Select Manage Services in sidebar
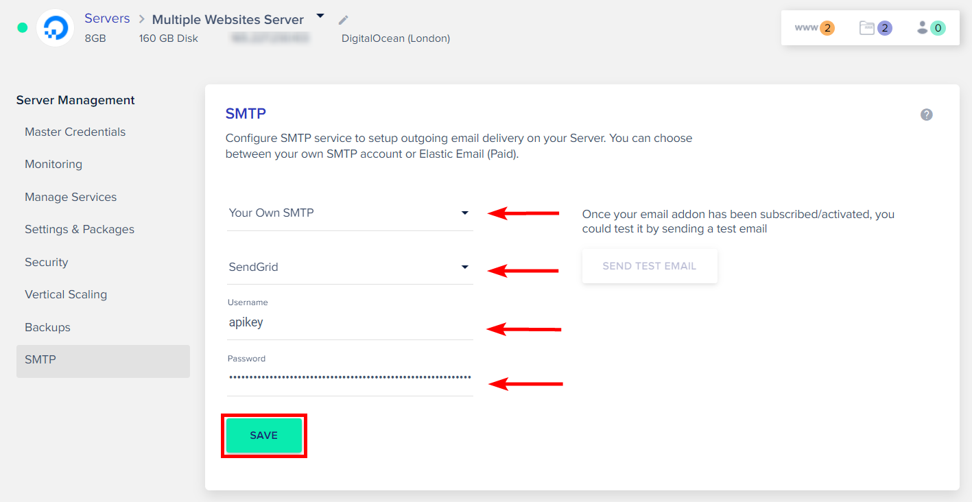Viewport: 972px width, 502px height. pyautogui.click(x=71, y=198)
